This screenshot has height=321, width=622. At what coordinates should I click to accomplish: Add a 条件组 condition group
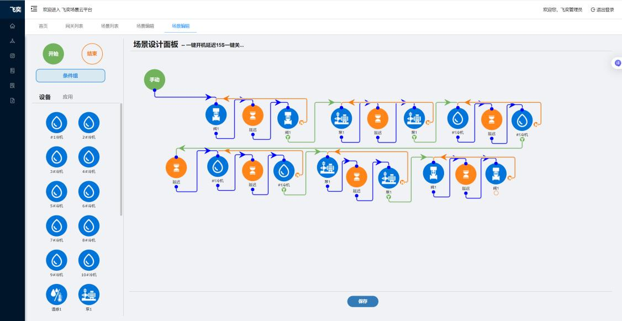[x=70, y=76]
